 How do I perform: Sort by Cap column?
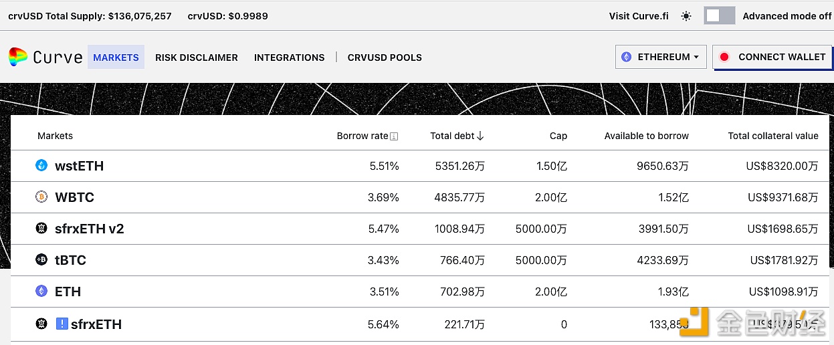[x=558, y=136]
